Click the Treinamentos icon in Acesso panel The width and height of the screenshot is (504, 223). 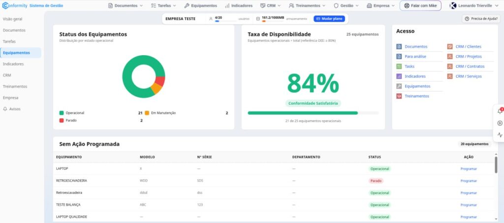pos(399,96)
